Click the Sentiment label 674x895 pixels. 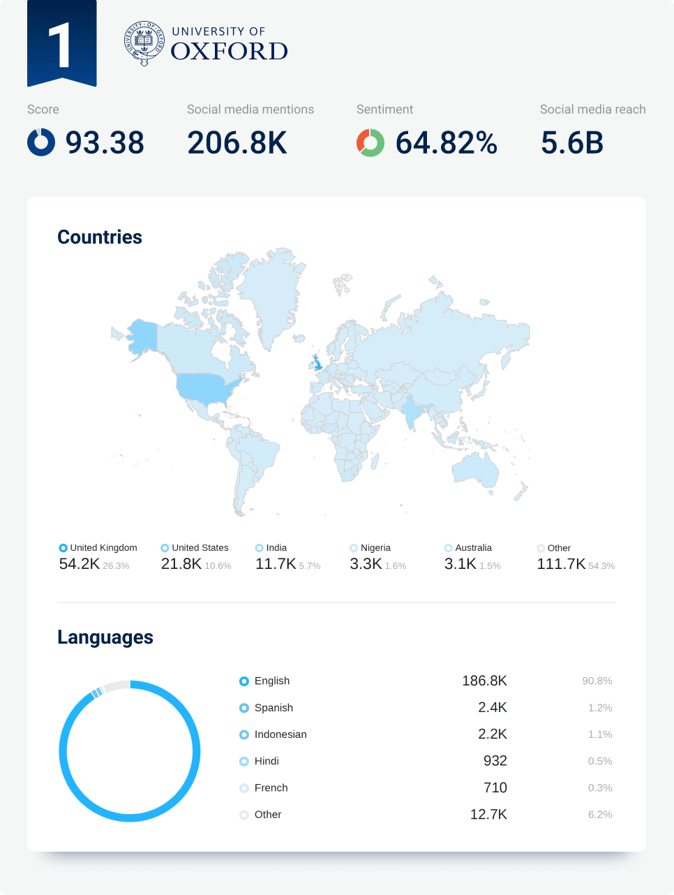pos(385,110)
